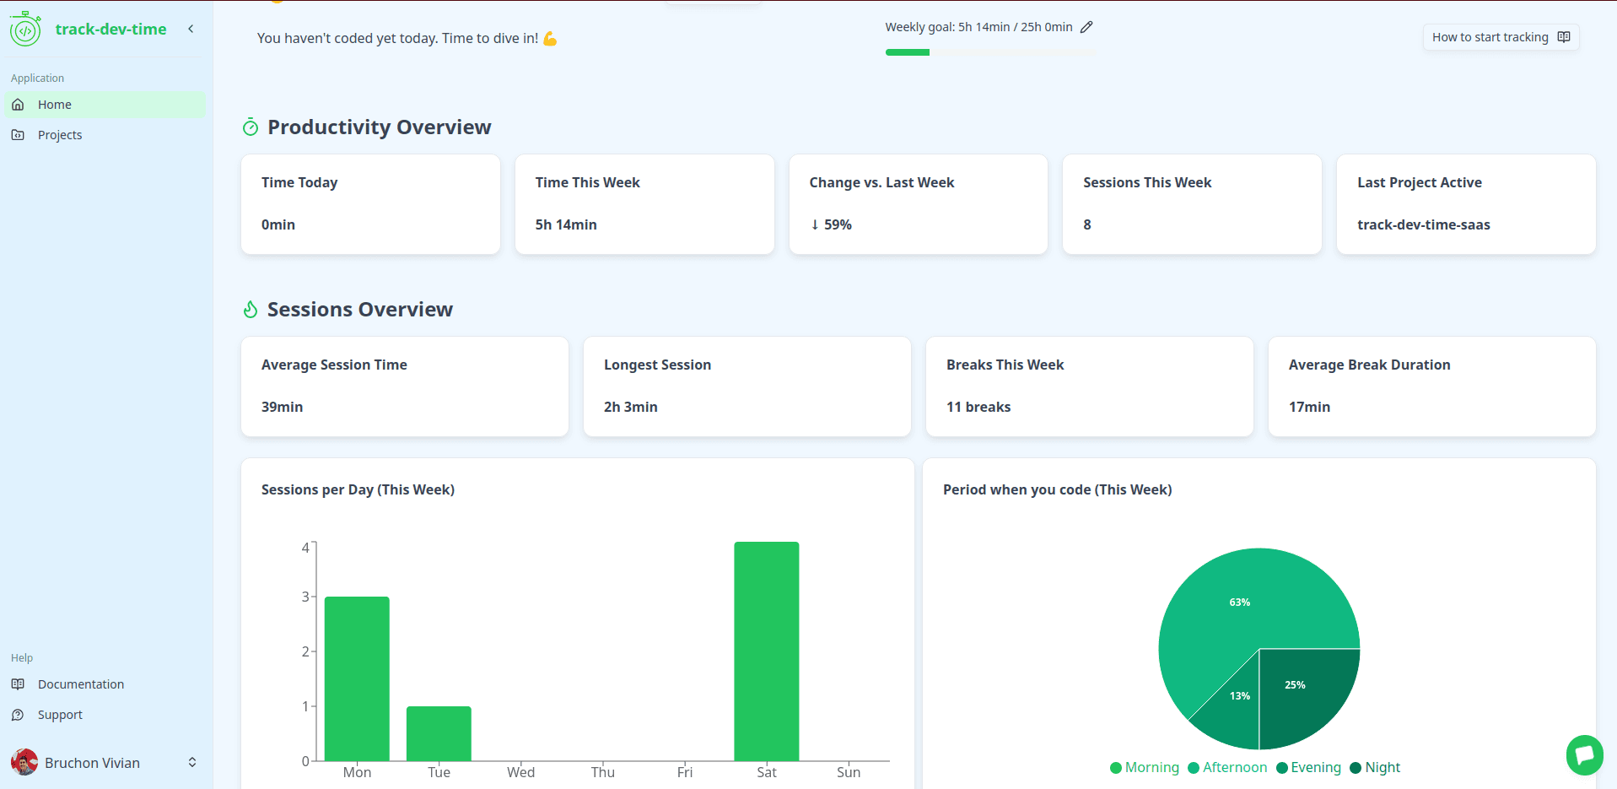Click the Projects folder icon
The image size is (1617, 789).
[x=18, y=135]
